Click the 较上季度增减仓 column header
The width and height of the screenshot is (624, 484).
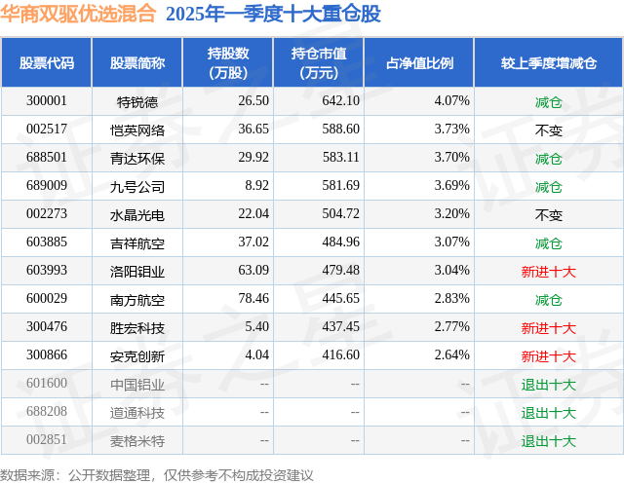[549, 62]
